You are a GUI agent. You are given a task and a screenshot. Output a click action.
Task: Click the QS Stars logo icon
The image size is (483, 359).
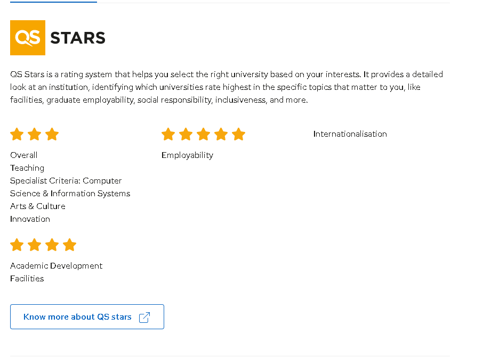tap(27, 37)
